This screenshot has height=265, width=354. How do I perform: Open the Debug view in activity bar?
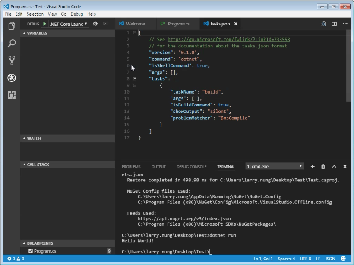click(x=12, y=78)
